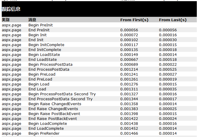The width and height of the screenshot is (198, 137).
Task: Click Begin Raise ChangedEvents message
Action: (x=55, y=104)
